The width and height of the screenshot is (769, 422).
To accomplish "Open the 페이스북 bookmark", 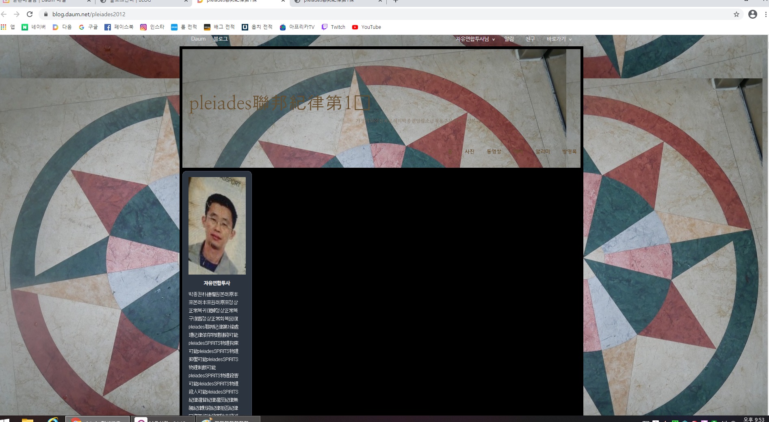I will point(119,27).
